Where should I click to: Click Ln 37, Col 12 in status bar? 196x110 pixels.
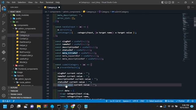pyautogui.click(x=115, y=101)
